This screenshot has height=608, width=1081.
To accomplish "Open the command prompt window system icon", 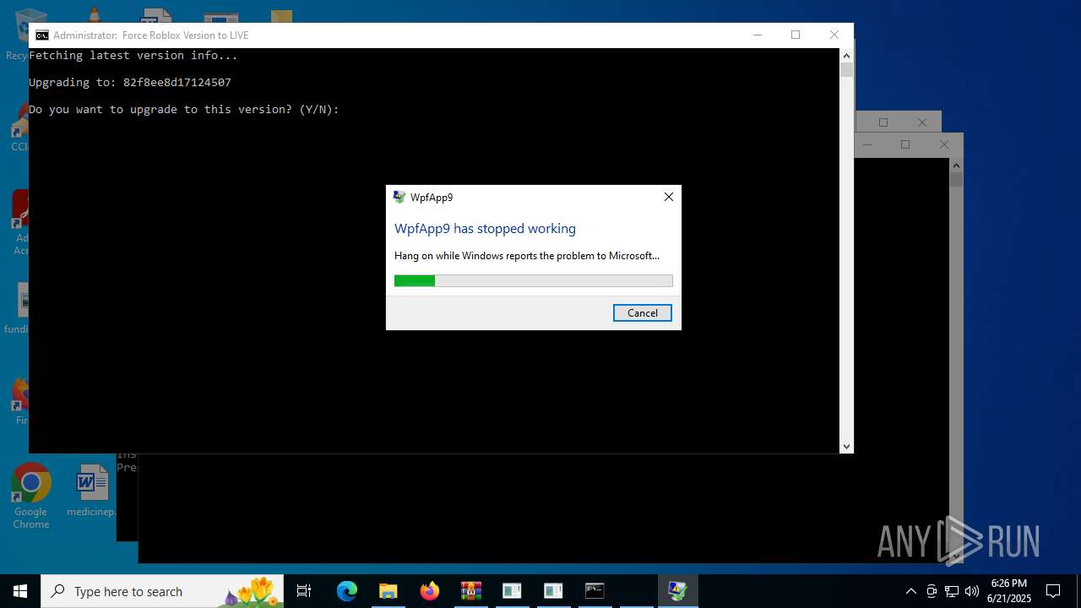I will pyautogui.click(x=41, y=35).
